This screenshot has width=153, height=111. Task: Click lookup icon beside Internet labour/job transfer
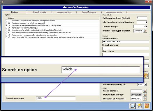(145, 31)
